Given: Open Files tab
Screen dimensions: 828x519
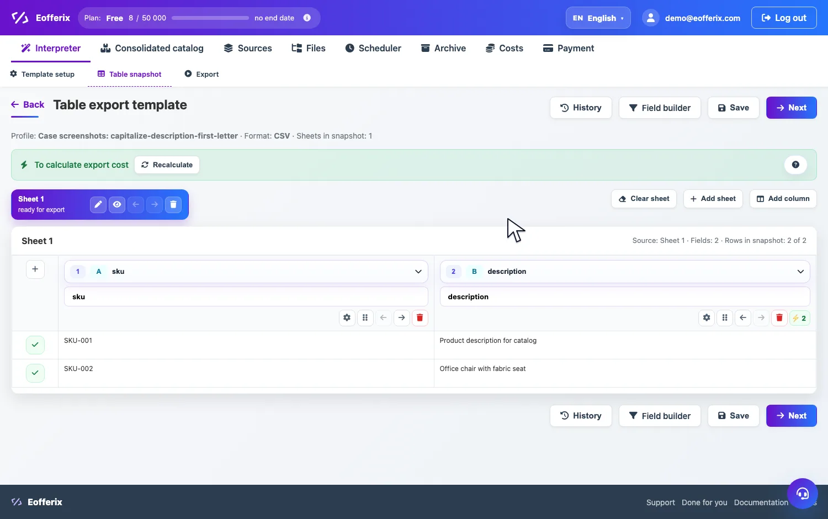Looking at the screenshot, I should [309, 48].
